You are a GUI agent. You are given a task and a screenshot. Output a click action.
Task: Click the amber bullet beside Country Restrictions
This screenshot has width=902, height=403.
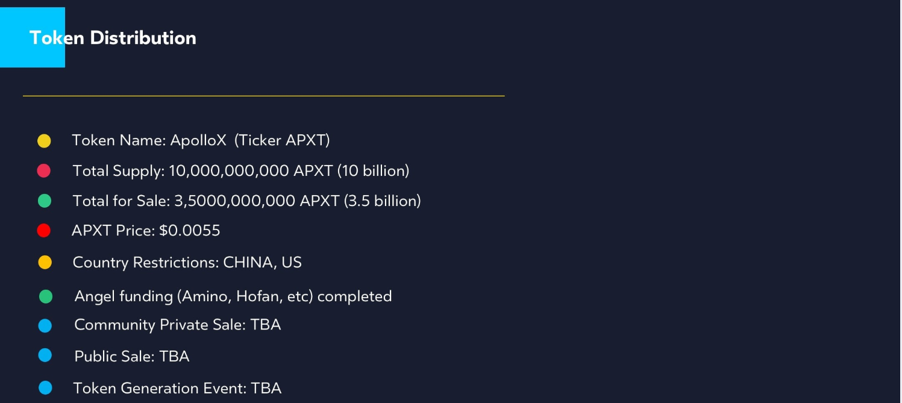click(45, 263)
